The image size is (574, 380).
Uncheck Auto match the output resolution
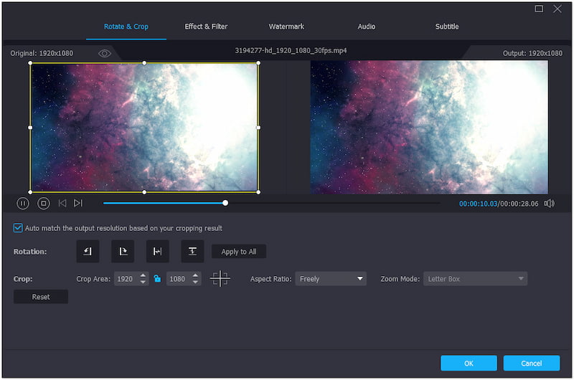[18, 228]
